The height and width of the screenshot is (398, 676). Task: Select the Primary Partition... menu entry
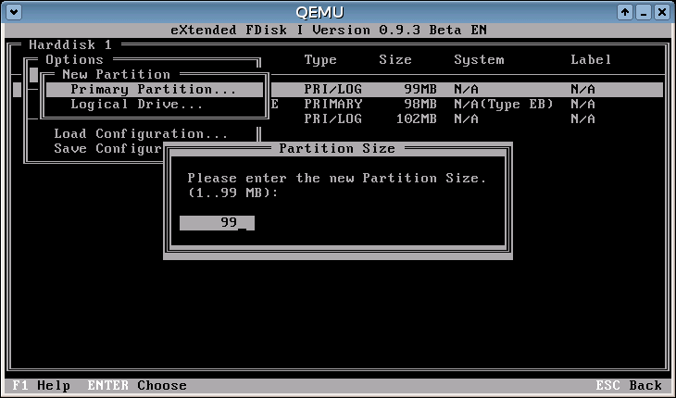pos(153,90)
